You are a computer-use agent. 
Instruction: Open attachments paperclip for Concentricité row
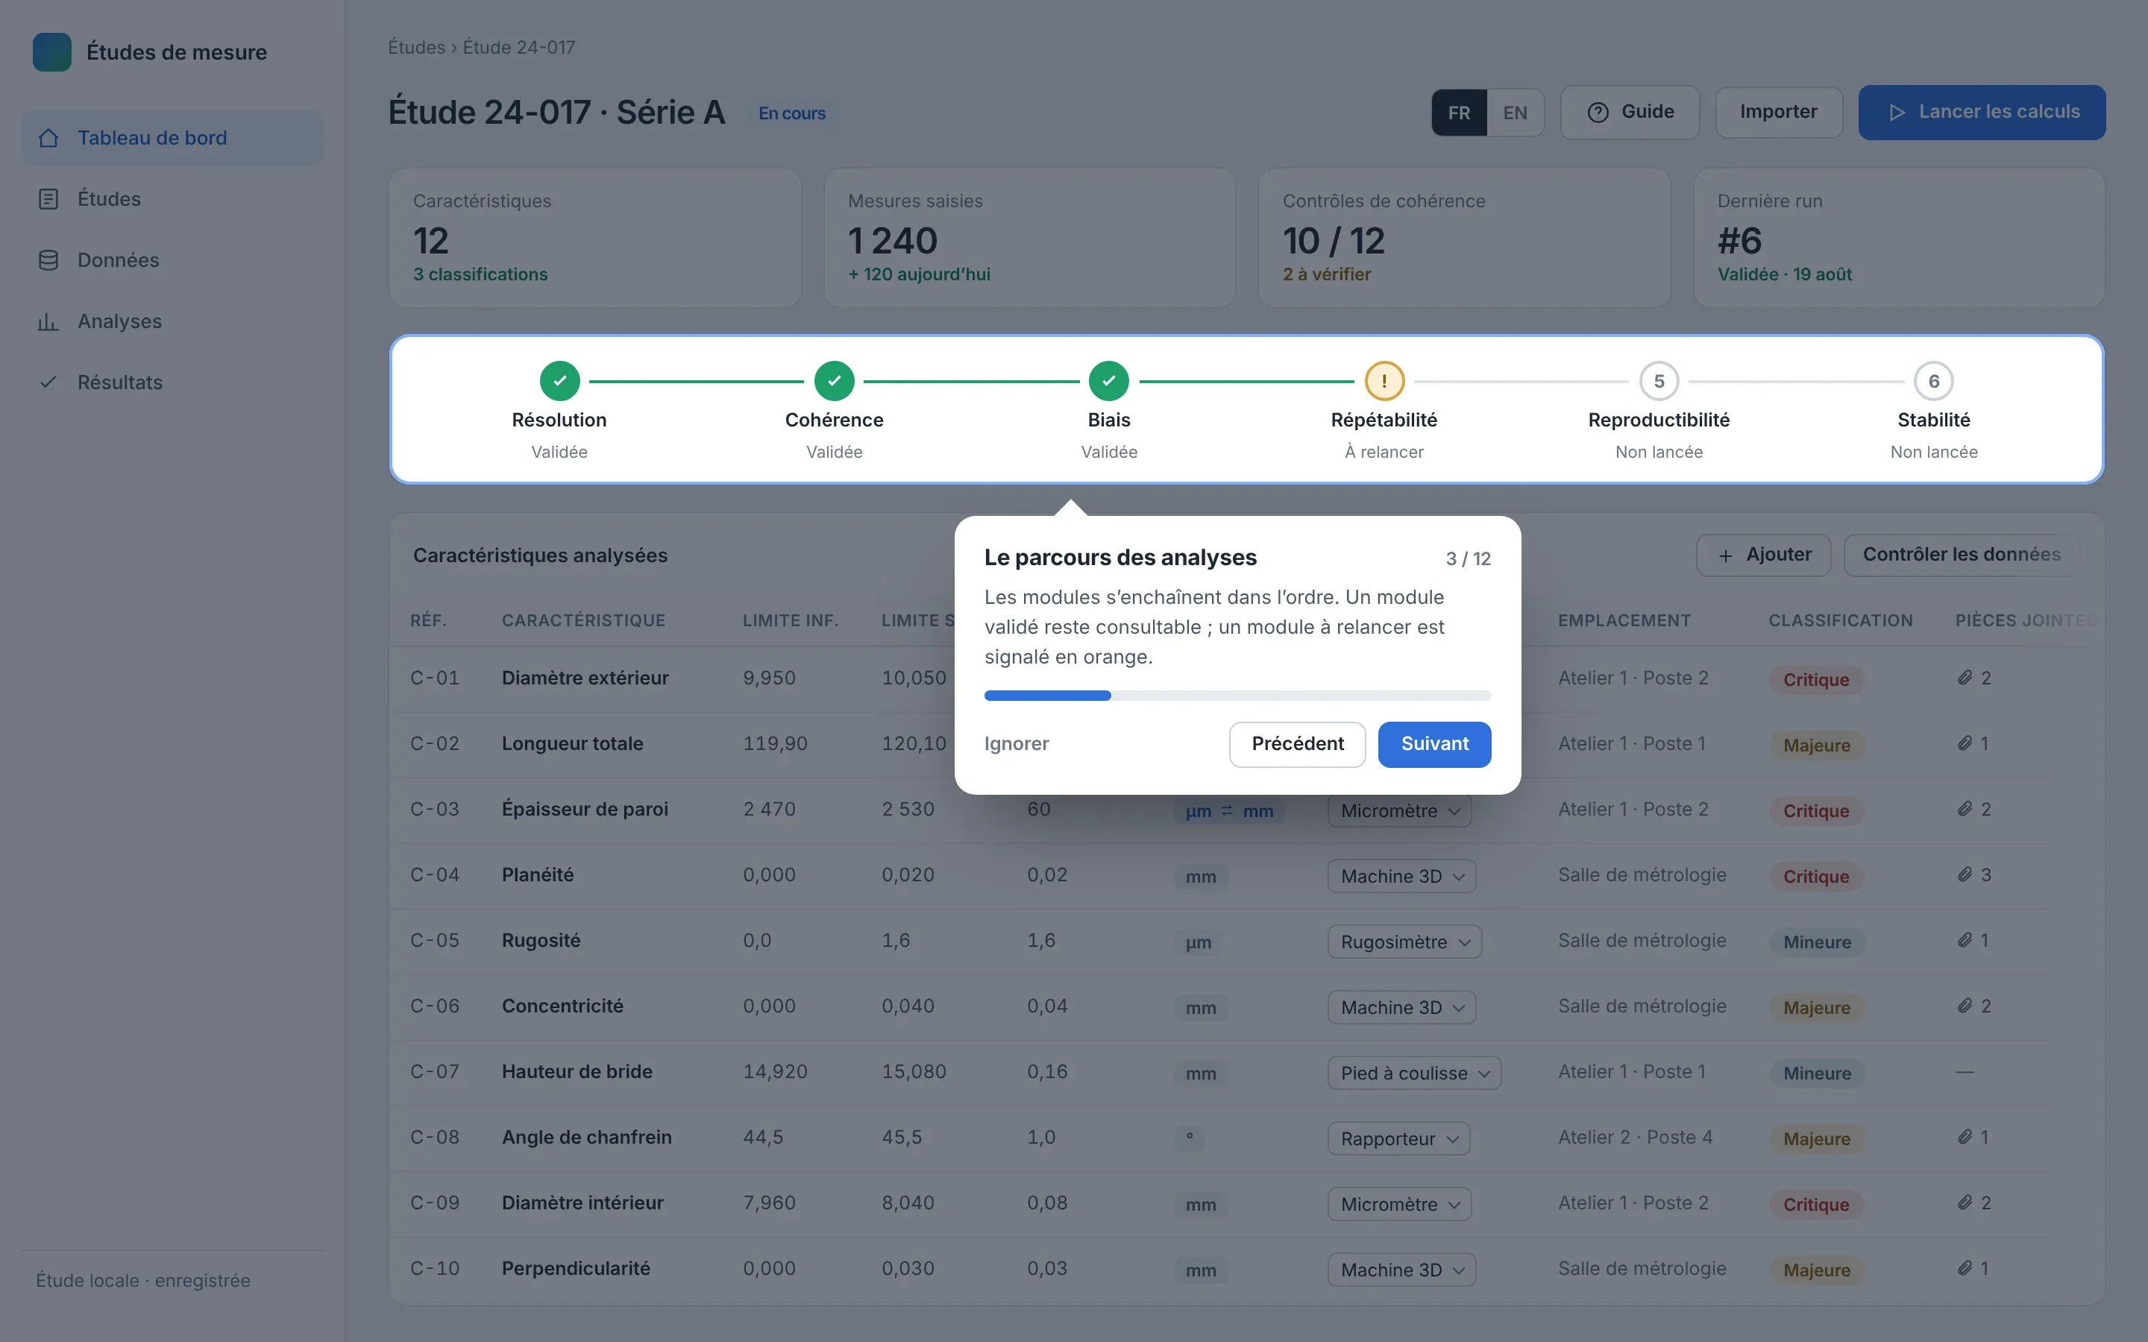point(1965,1006)
